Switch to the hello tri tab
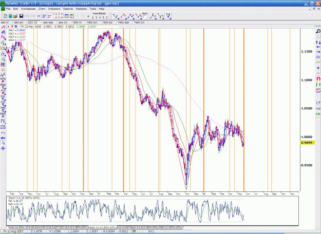 (x=78, y=22)
